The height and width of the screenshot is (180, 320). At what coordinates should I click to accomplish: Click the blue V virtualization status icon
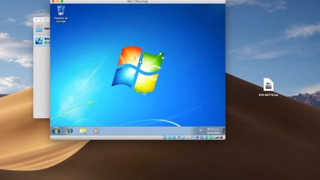tap(202, 137)
